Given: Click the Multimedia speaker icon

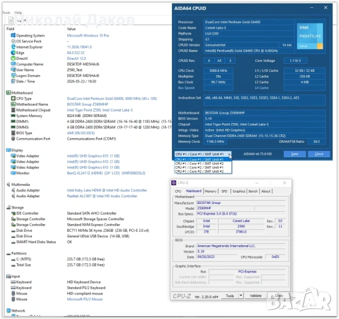Looking at the screenshot, I should coord(8,184).
